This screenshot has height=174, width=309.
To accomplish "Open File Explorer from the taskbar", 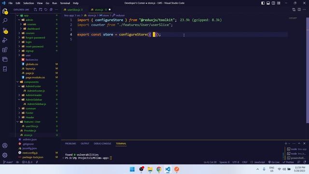I will pyautogui.click(x=150, y=169).
